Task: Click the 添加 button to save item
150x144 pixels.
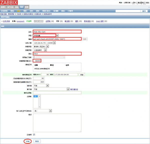Action: pos(28,141)
